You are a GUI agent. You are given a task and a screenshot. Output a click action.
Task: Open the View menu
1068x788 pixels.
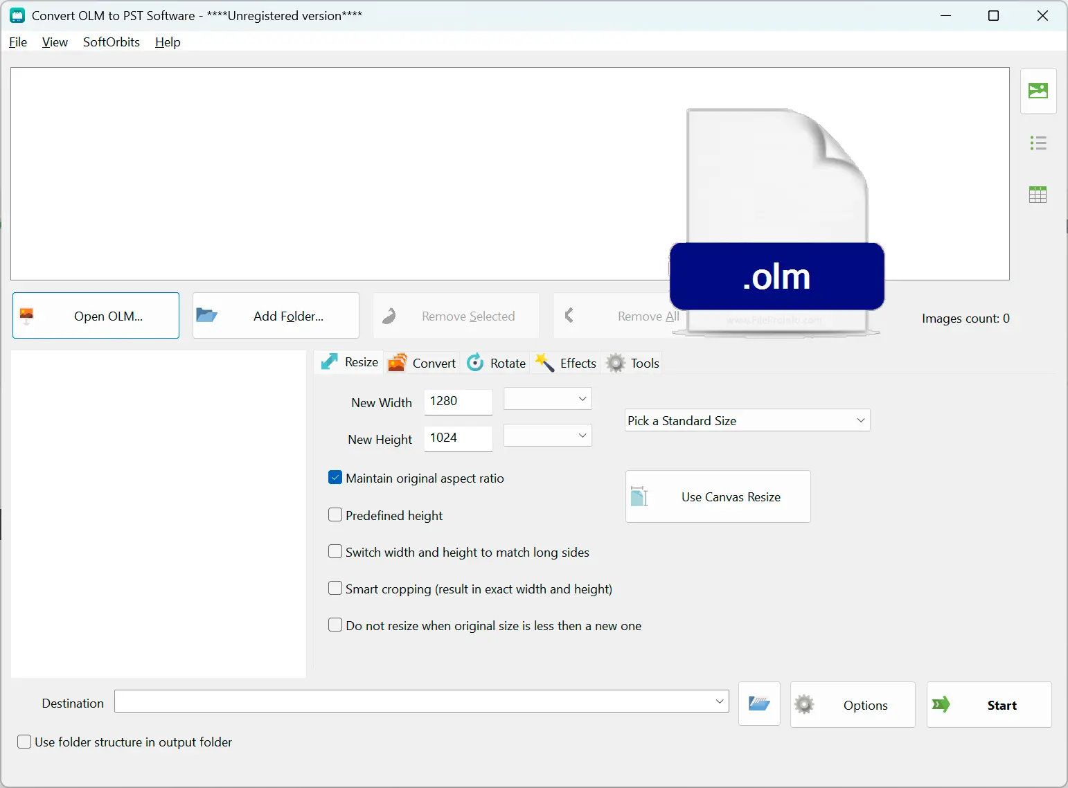click(x=55, y=42)
